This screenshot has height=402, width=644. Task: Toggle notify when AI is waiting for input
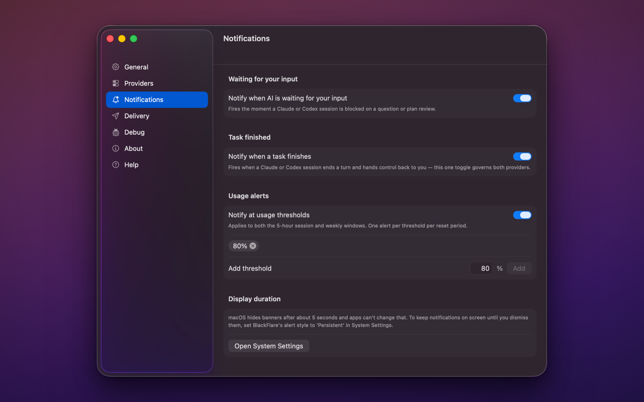coord(522,98)
